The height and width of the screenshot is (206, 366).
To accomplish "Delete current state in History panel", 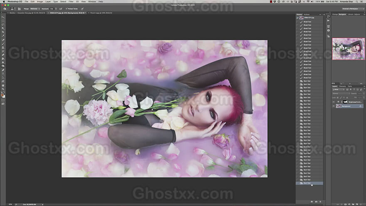I will pos(320,201).
